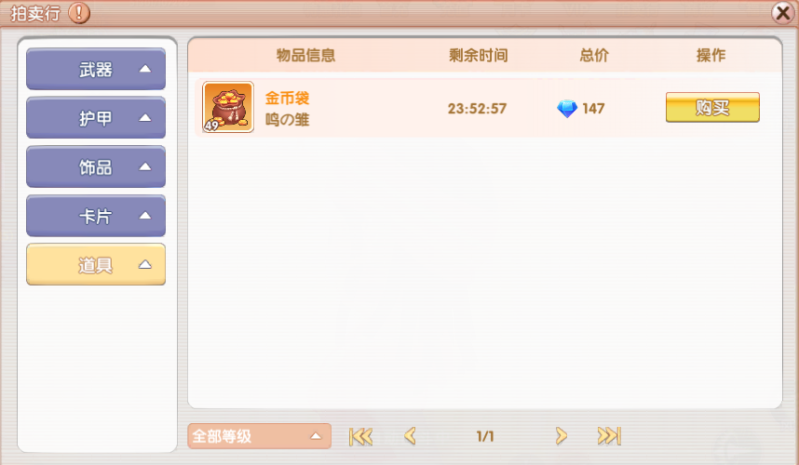799x465 pixels.
Task: Expand the 护甲 category arrow
Action: (145, 118)
